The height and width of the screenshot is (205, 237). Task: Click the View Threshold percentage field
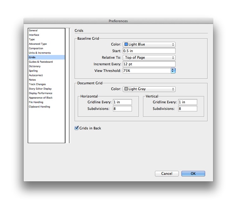pyautogui.click(x=147, y=71)
